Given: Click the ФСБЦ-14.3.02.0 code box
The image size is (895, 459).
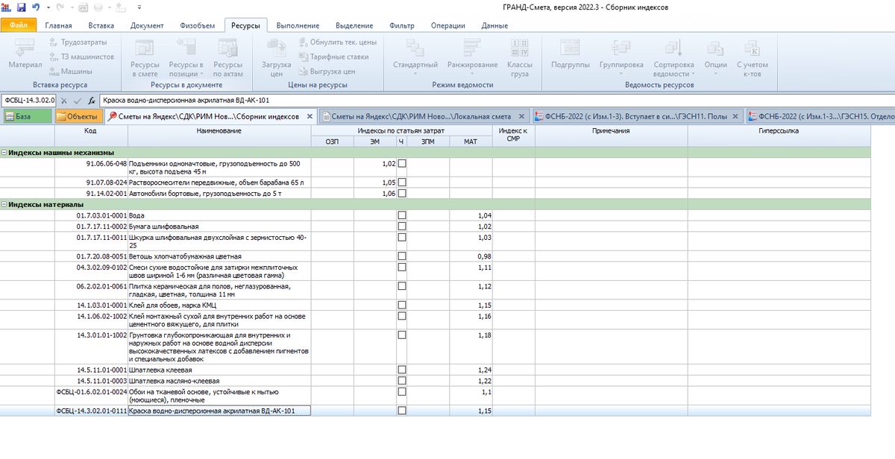Looking at the screenshot, I should pyautogui.click(x=28, y=101).
